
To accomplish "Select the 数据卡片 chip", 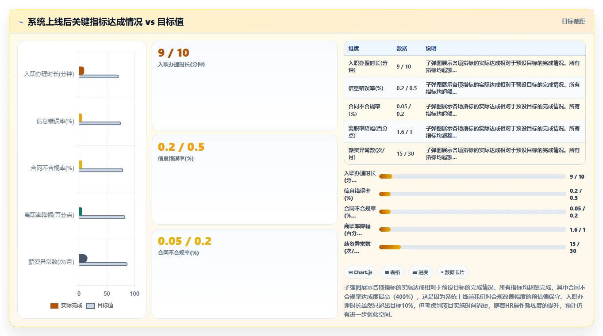I will coord(453,272).
